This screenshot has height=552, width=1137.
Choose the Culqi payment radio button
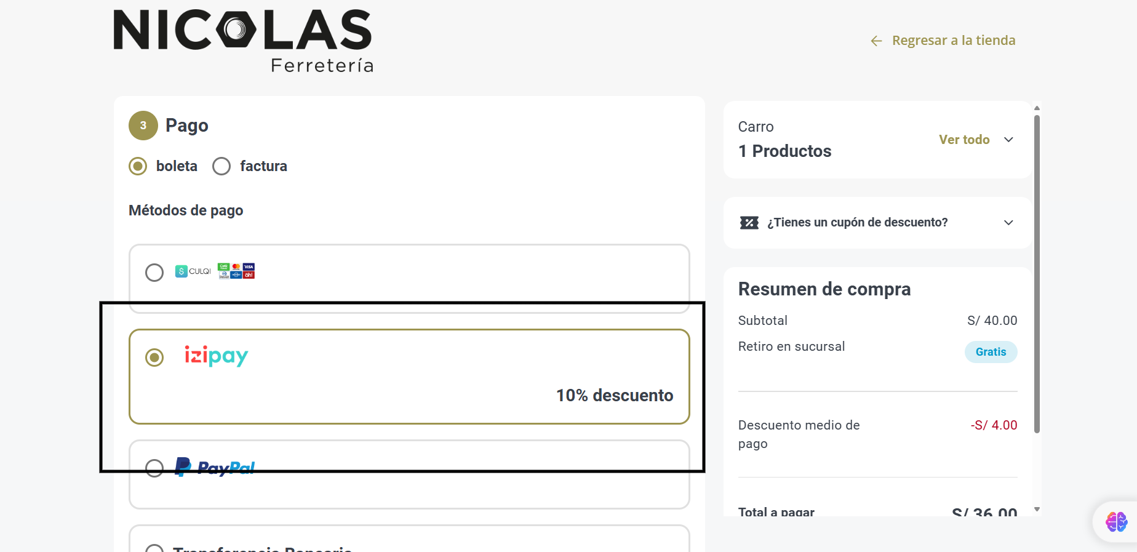tap(154, 272)
